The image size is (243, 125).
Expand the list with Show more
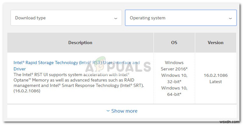tap(122, 111)
